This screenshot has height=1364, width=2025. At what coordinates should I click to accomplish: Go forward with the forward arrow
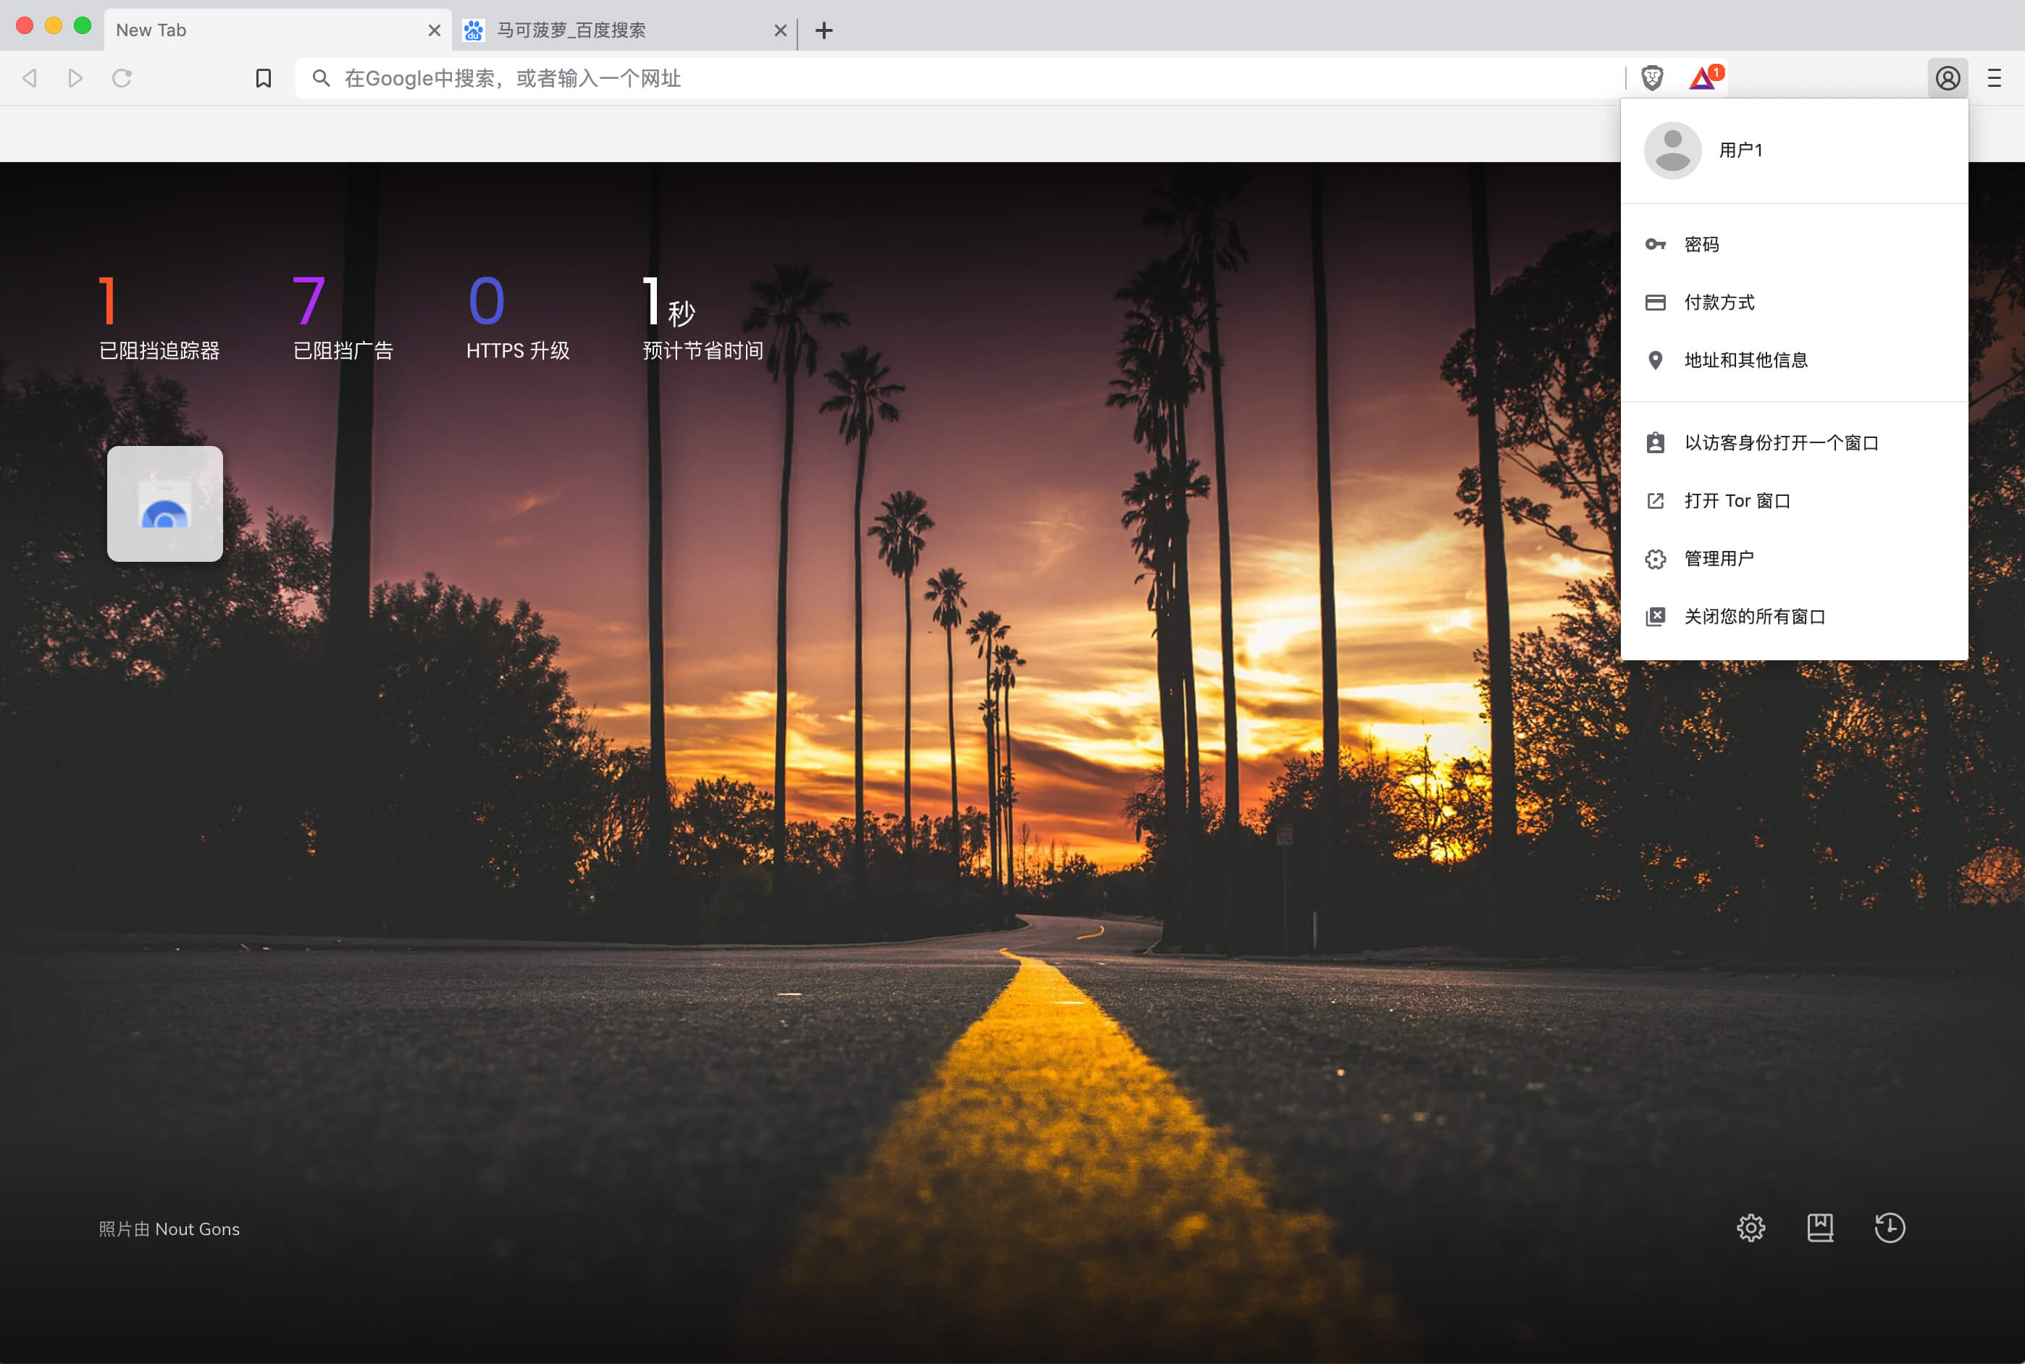click(x=76, y=78)
